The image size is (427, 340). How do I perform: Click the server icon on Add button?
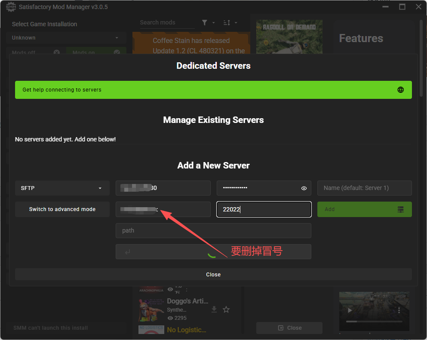(400, 209)
